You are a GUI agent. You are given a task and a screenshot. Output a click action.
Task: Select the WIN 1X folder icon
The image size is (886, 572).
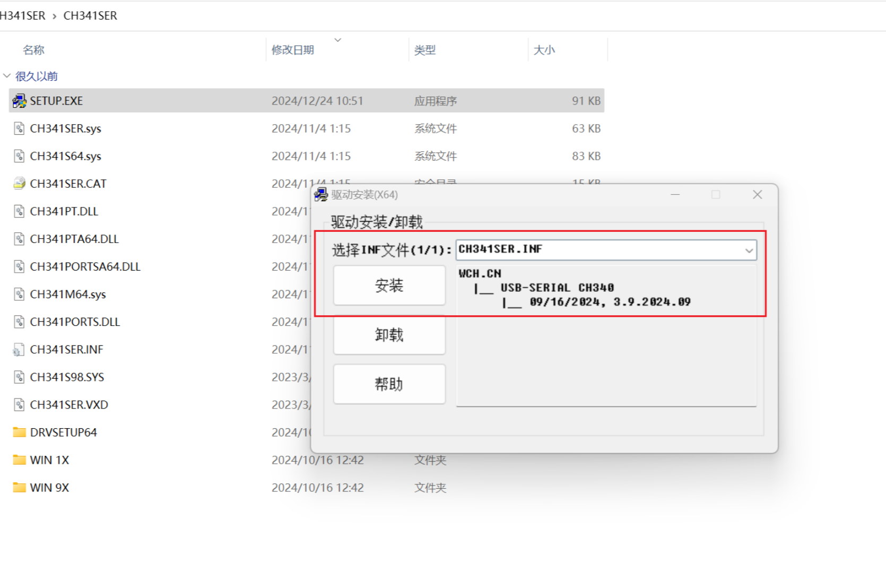(x=20, y=460)
